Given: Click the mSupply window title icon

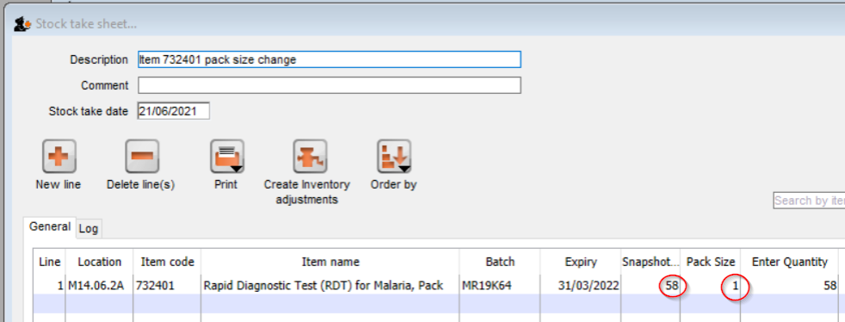Looking at the screenshot, I should click(x=22, y=24).
